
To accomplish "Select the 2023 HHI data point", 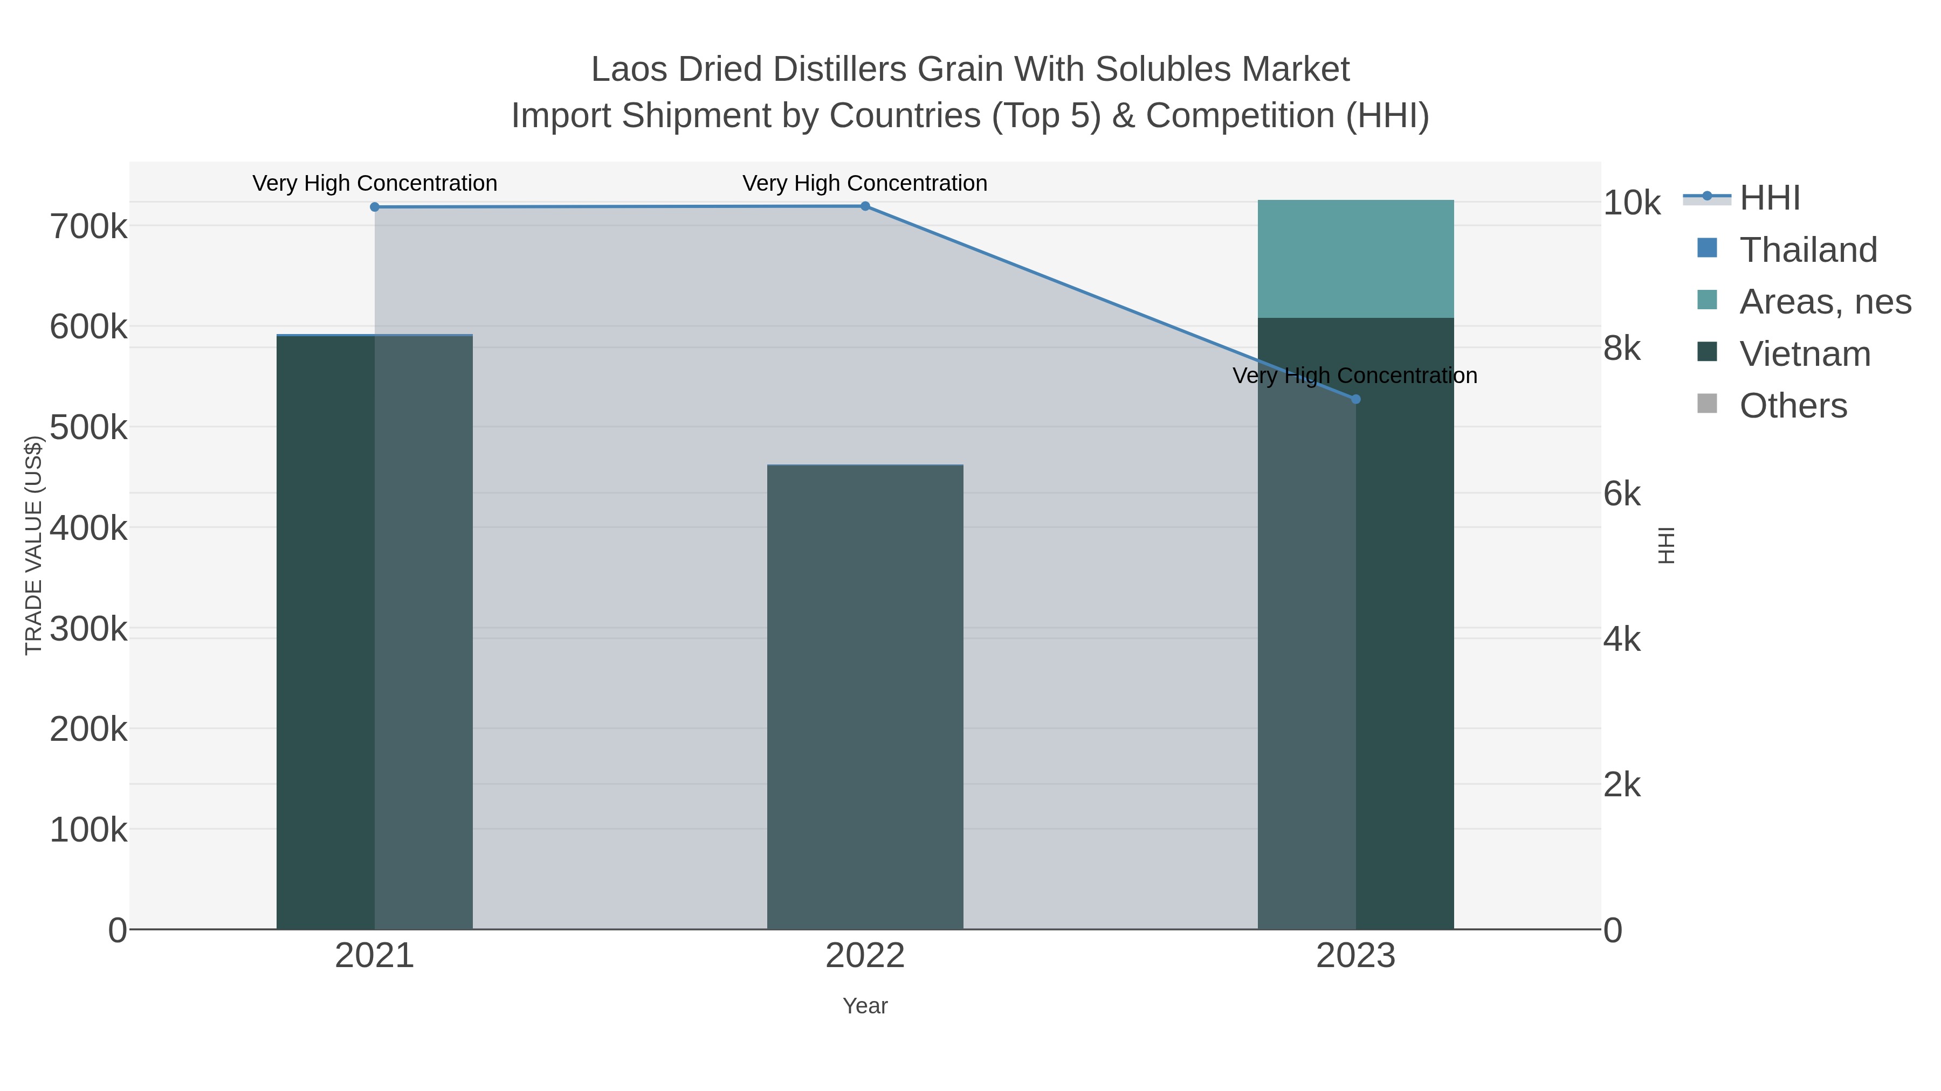I will point(1355,399).
